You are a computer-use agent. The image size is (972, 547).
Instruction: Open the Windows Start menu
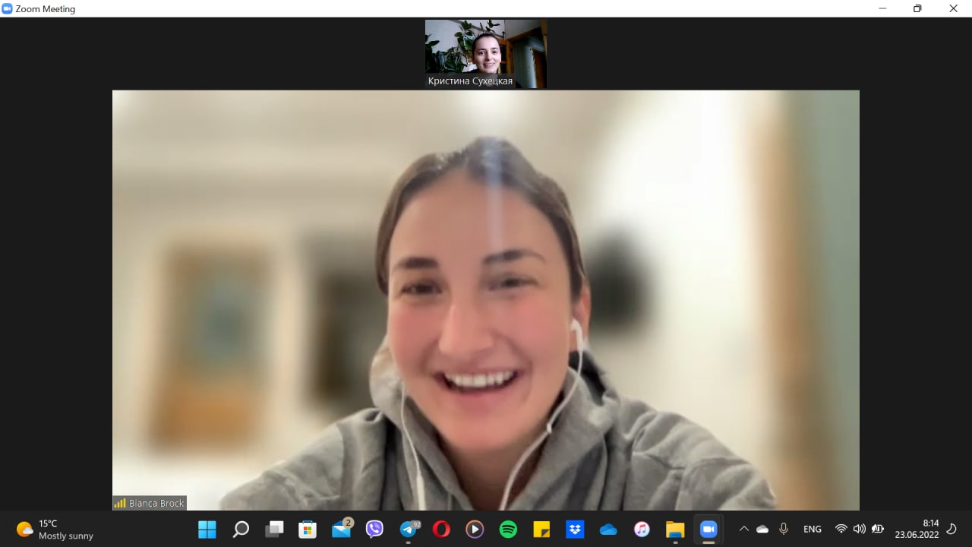coord(207,530)
